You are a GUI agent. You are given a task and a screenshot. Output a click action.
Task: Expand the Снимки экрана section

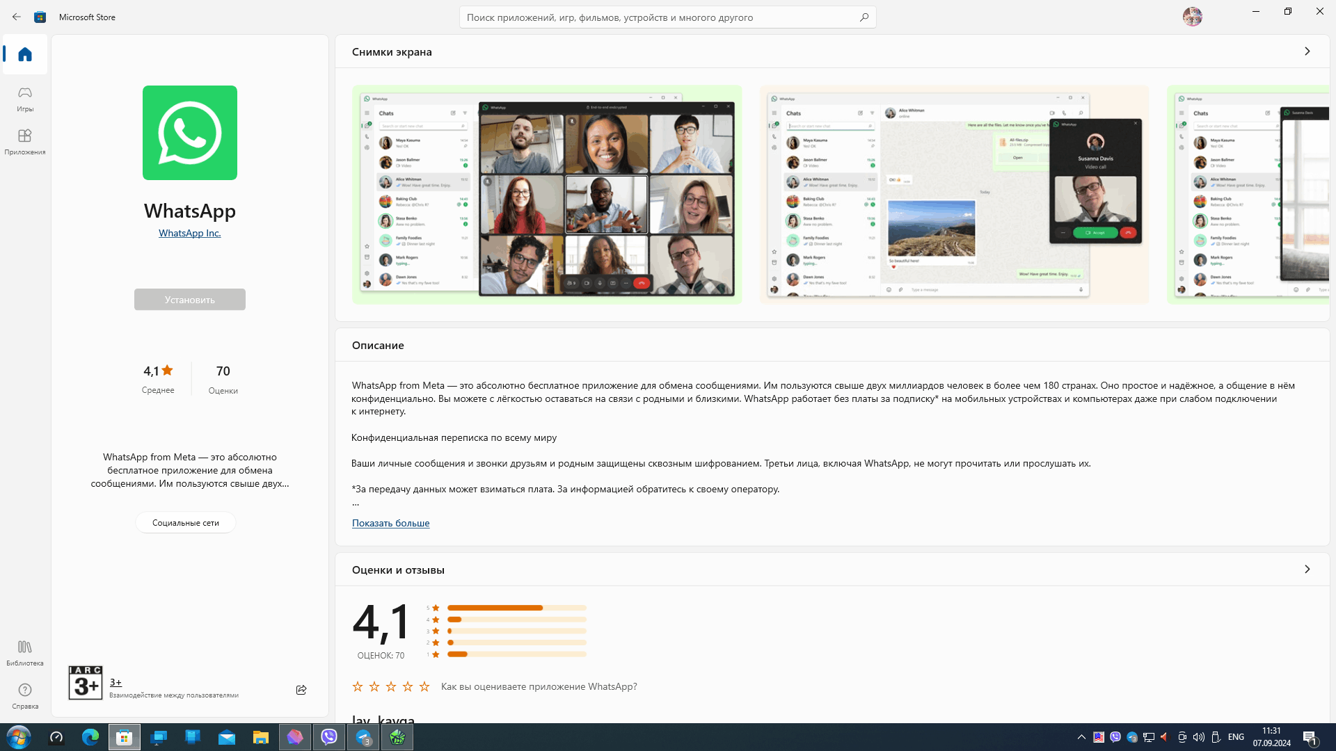point(1307,51)
